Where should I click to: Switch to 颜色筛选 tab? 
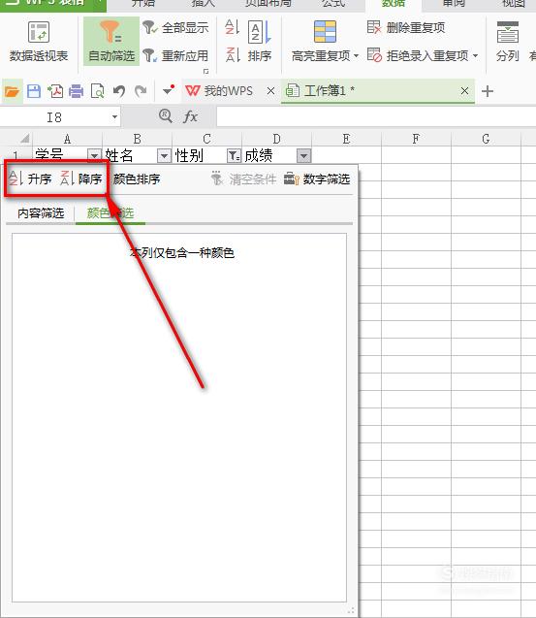pyautogui.click(x=110, y=213)
